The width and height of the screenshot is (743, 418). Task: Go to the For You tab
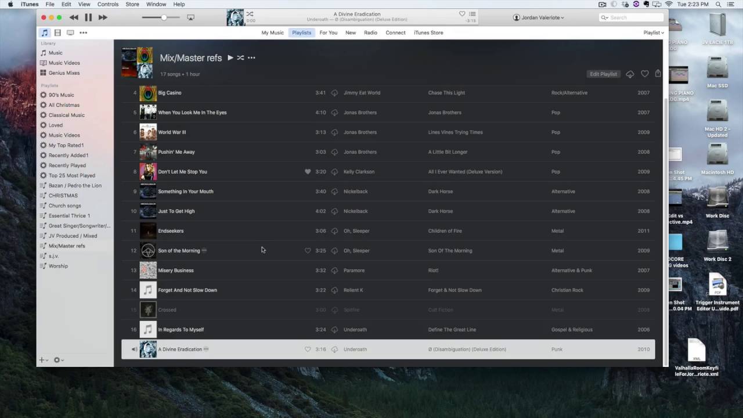pyautogui.click(x=328, y=33)
